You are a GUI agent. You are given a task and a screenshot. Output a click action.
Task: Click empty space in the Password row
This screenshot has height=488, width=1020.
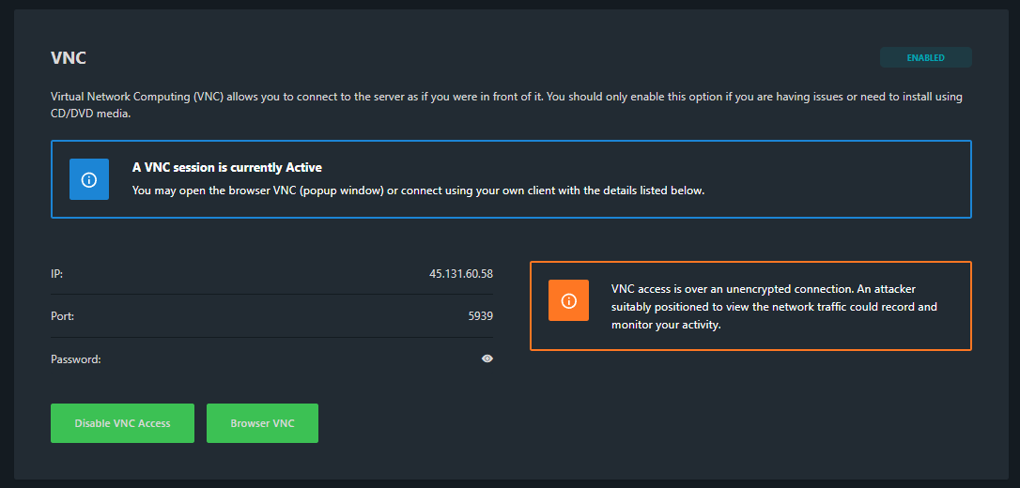click(x=282, y=358)
